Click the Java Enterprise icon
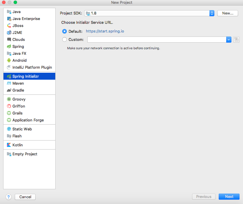Viewport: 243px width, 204px height. click(x=9, y=19)
